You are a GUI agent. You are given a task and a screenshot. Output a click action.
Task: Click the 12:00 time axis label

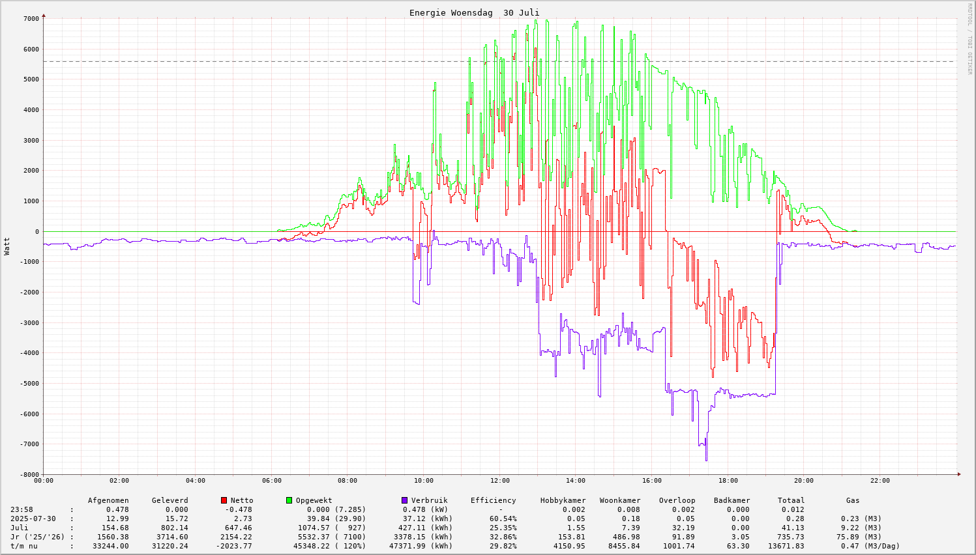[x=500, y=481]
